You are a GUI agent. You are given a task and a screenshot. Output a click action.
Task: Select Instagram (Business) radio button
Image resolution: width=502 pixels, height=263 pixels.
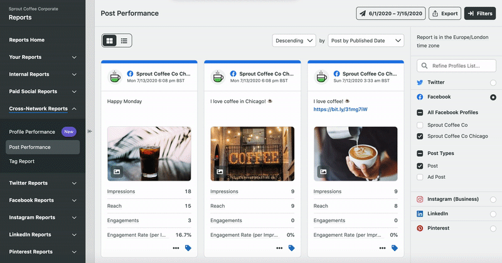click(493, 200)
